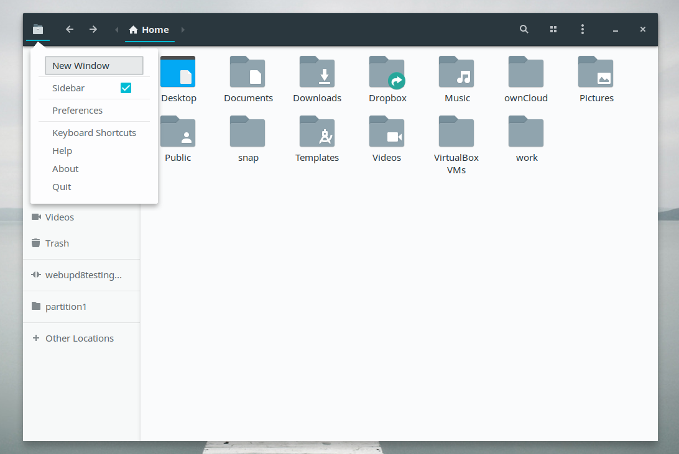679x454 pixels.
Task: Click the VirtualBox VMs name label
Action: 456,164
